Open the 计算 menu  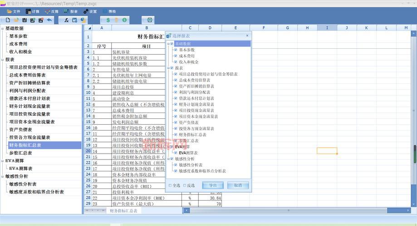click(x=33, y=11)
